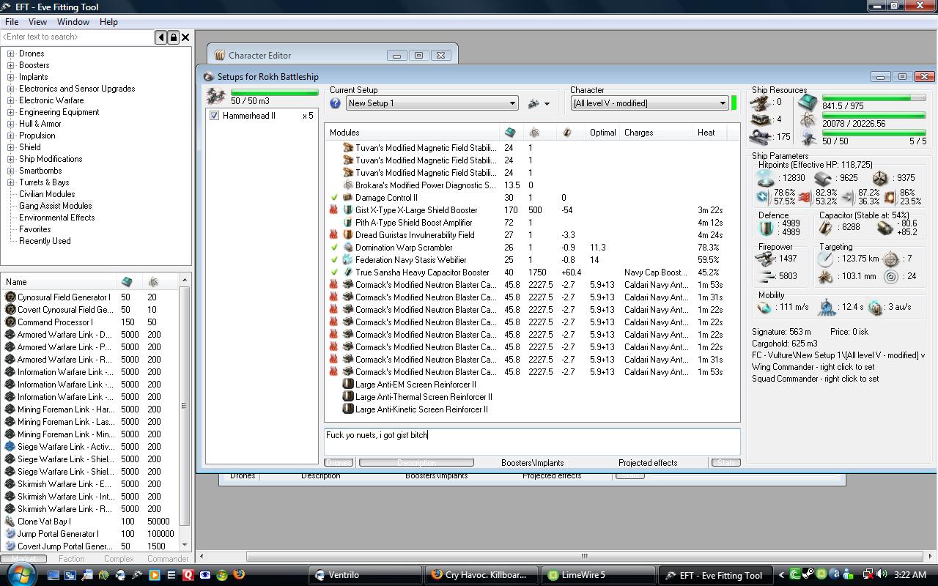Image resolution: width=938 pixels, height=586 pixels.
Task: Expand the Shield tree category
Action: click(10, 147)
